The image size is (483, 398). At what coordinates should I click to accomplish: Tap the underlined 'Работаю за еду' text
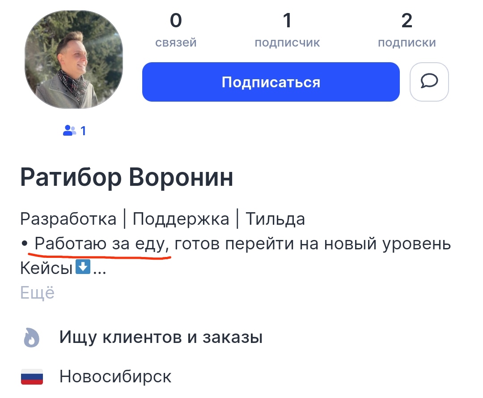pyautogui.click(x=101, y=244)
